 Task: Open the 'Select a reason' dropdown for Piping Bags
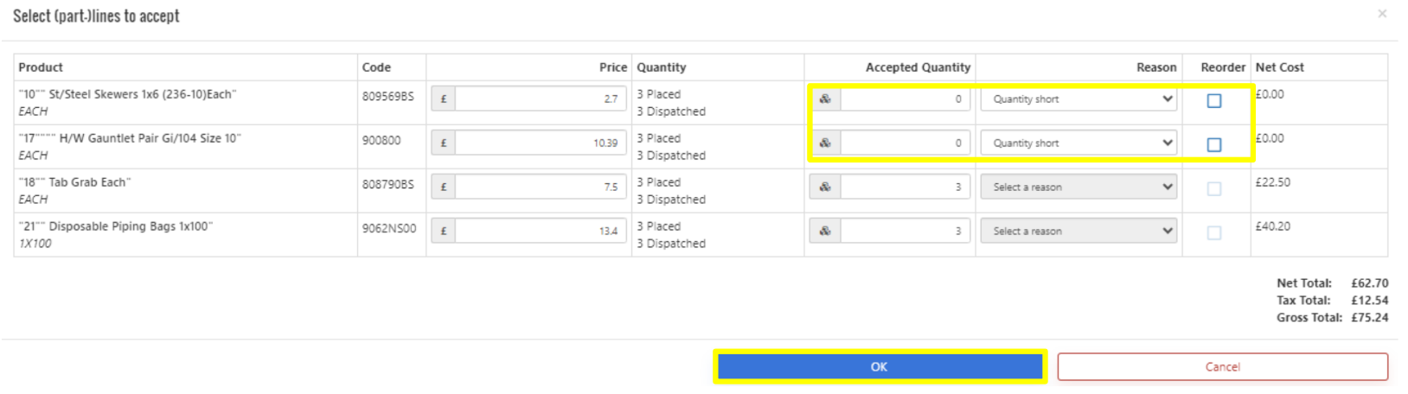pyautogui.click(x=1078, y=232)
